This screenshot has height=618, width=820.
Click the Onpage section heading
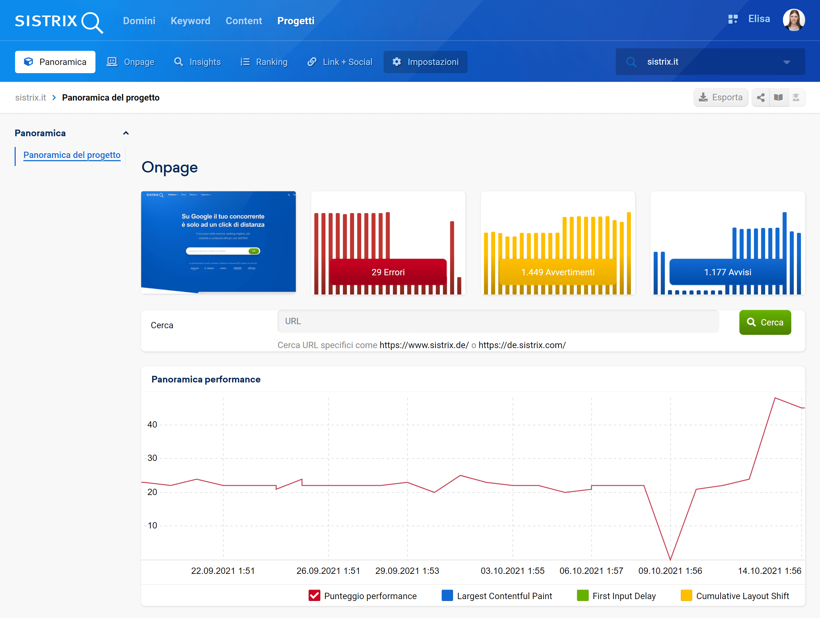[x=170, y=167]
